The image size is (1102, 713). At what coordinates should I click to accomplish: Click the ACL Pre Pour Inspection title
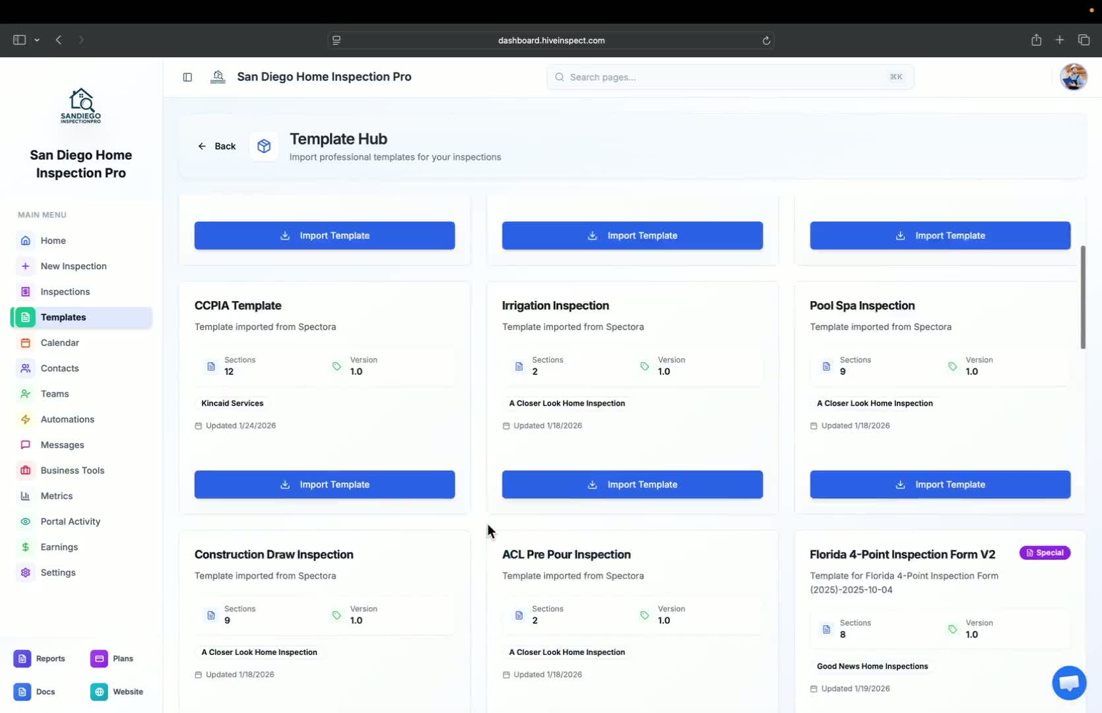566,555
